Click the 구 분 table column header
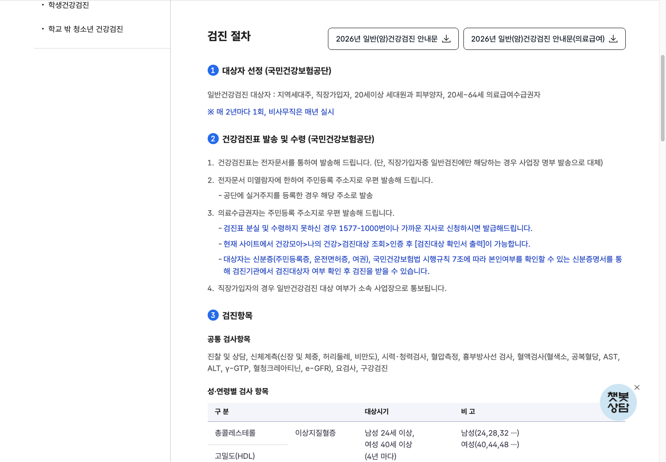 pyautogui.click(x=222, y=412)
